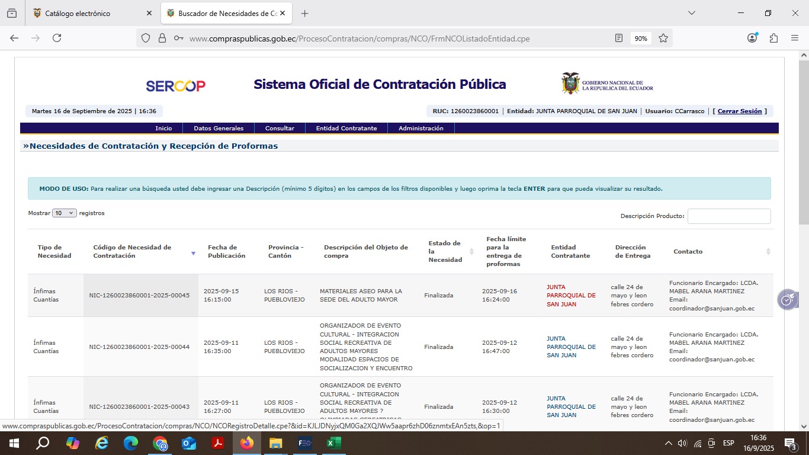Click the Descripción Producto search field
The image size is (809, 455).
point(729,216)
